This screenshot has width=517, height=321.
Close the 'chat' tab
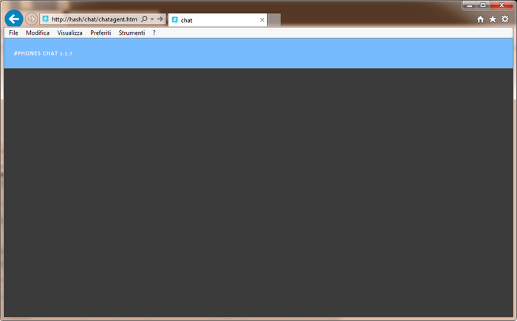click(262, 20)
